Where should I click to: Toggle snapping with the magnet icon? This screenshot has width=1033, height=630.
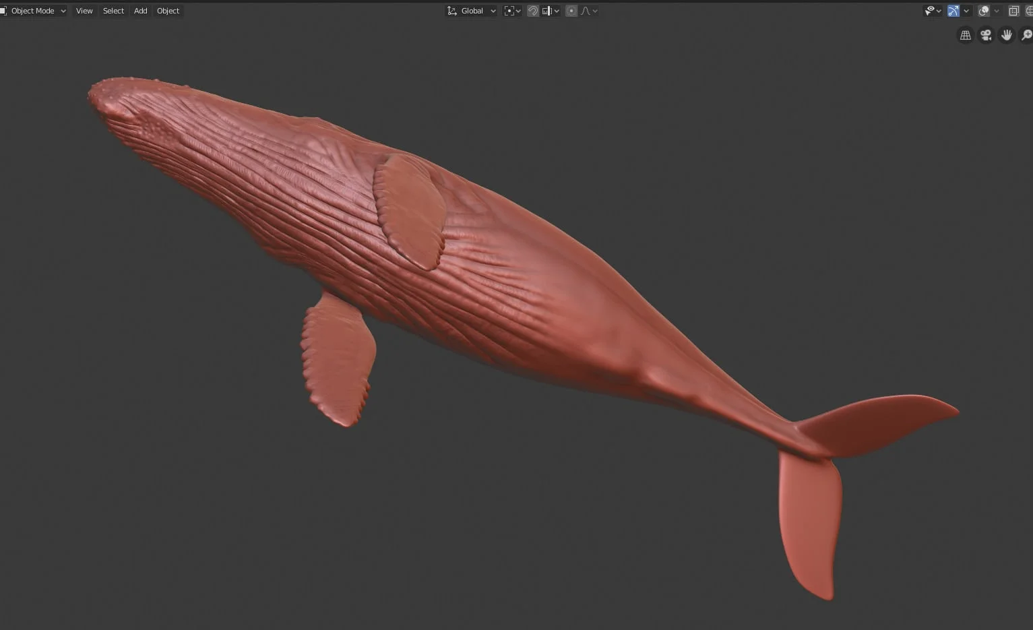[532, 10]
